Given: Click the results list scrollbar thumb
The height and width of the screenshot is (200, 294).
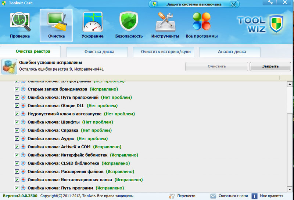Looking at the screenshot, I should [x=290, y=149].
